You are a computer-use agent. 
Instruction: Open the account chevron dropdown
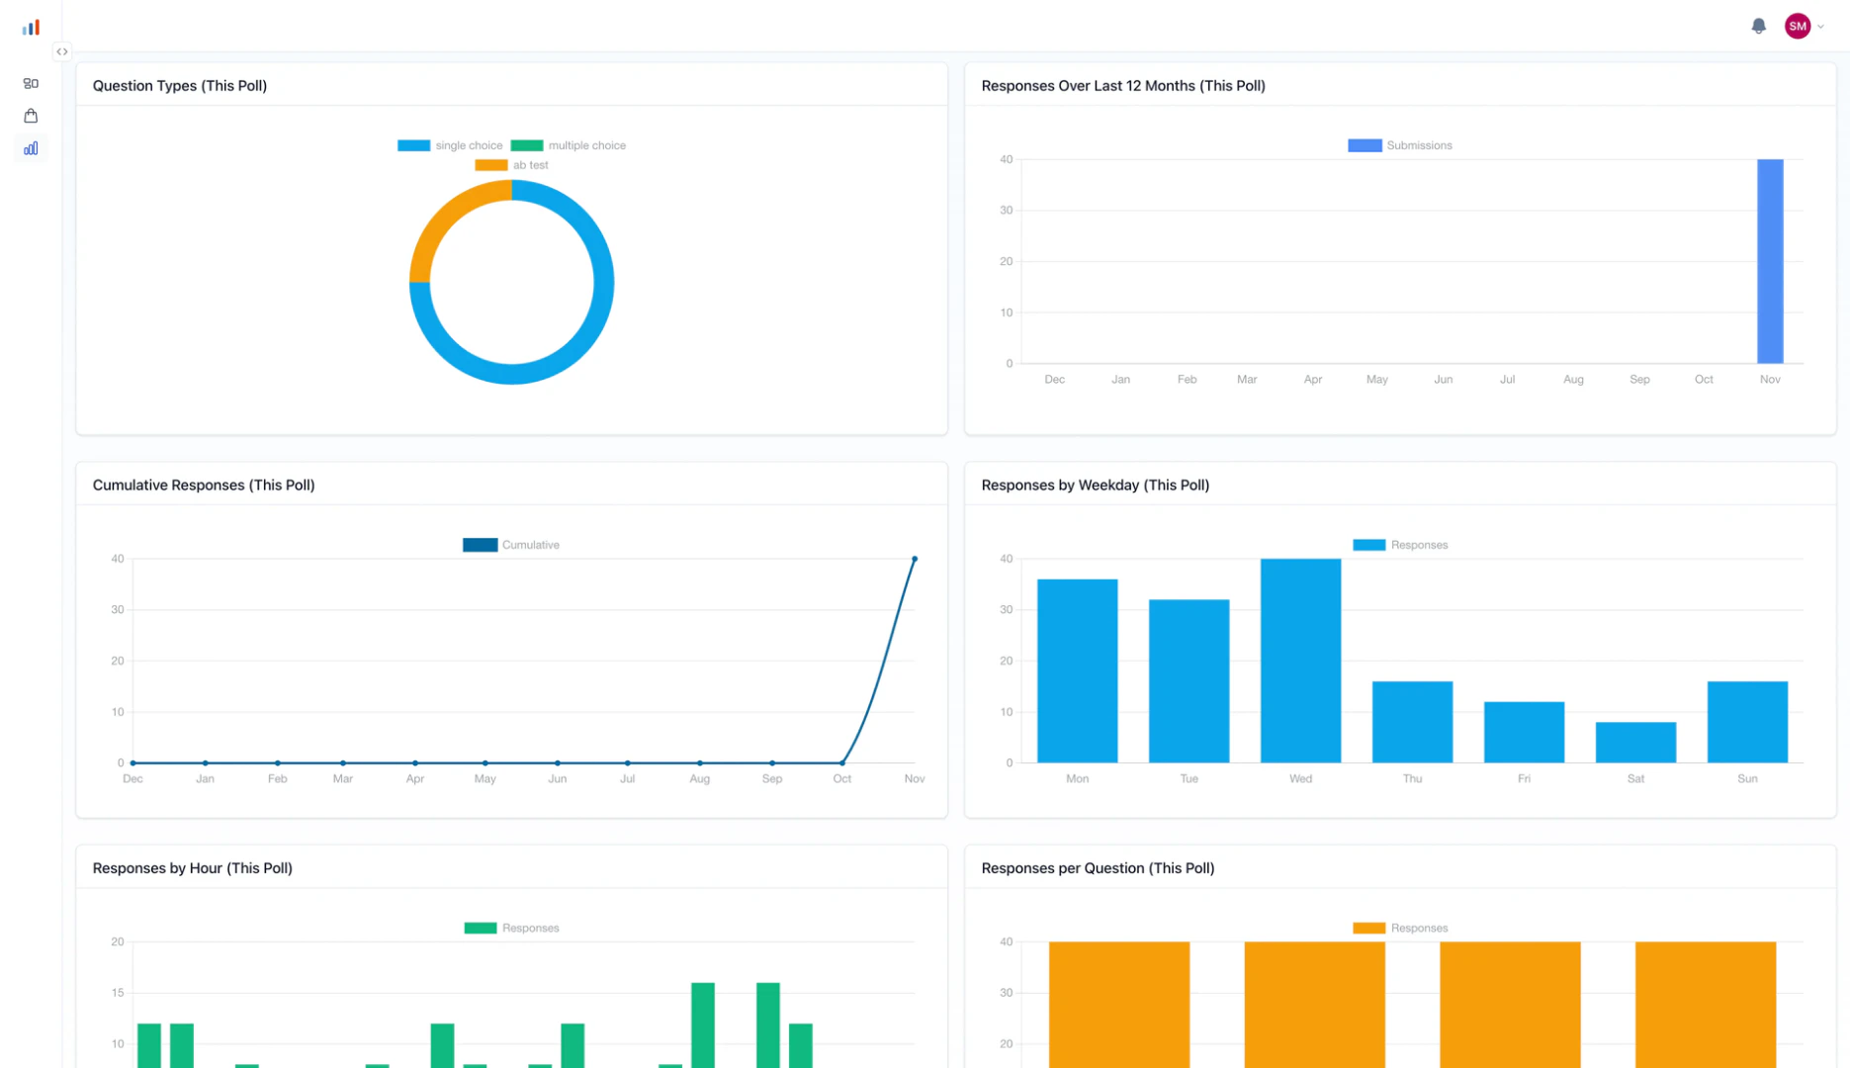[1820, 27]
